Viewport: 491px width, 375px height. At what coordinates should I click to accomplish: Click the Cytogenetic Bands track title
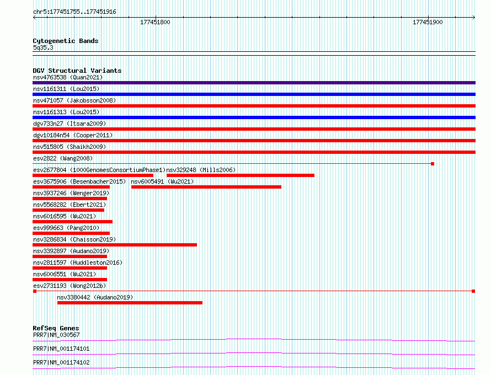point(66,41)
